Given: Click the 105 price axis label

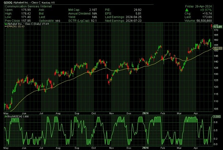Looking at the screenshot, I should 216,109.
